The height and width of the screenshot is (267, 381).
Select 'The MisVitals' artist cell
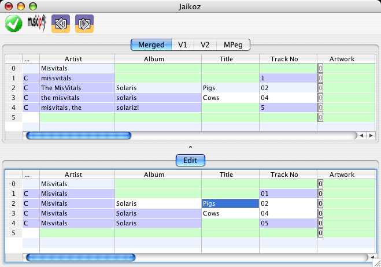click(77, 88)
